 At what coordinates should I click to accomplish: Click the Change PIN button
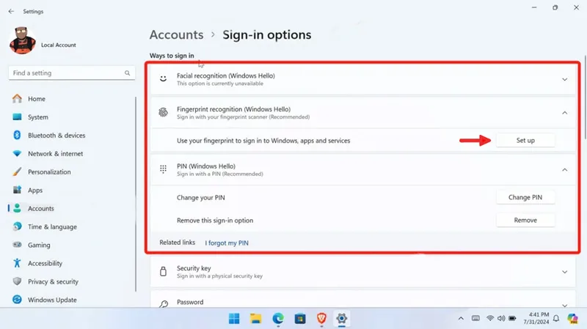[525, 197]
